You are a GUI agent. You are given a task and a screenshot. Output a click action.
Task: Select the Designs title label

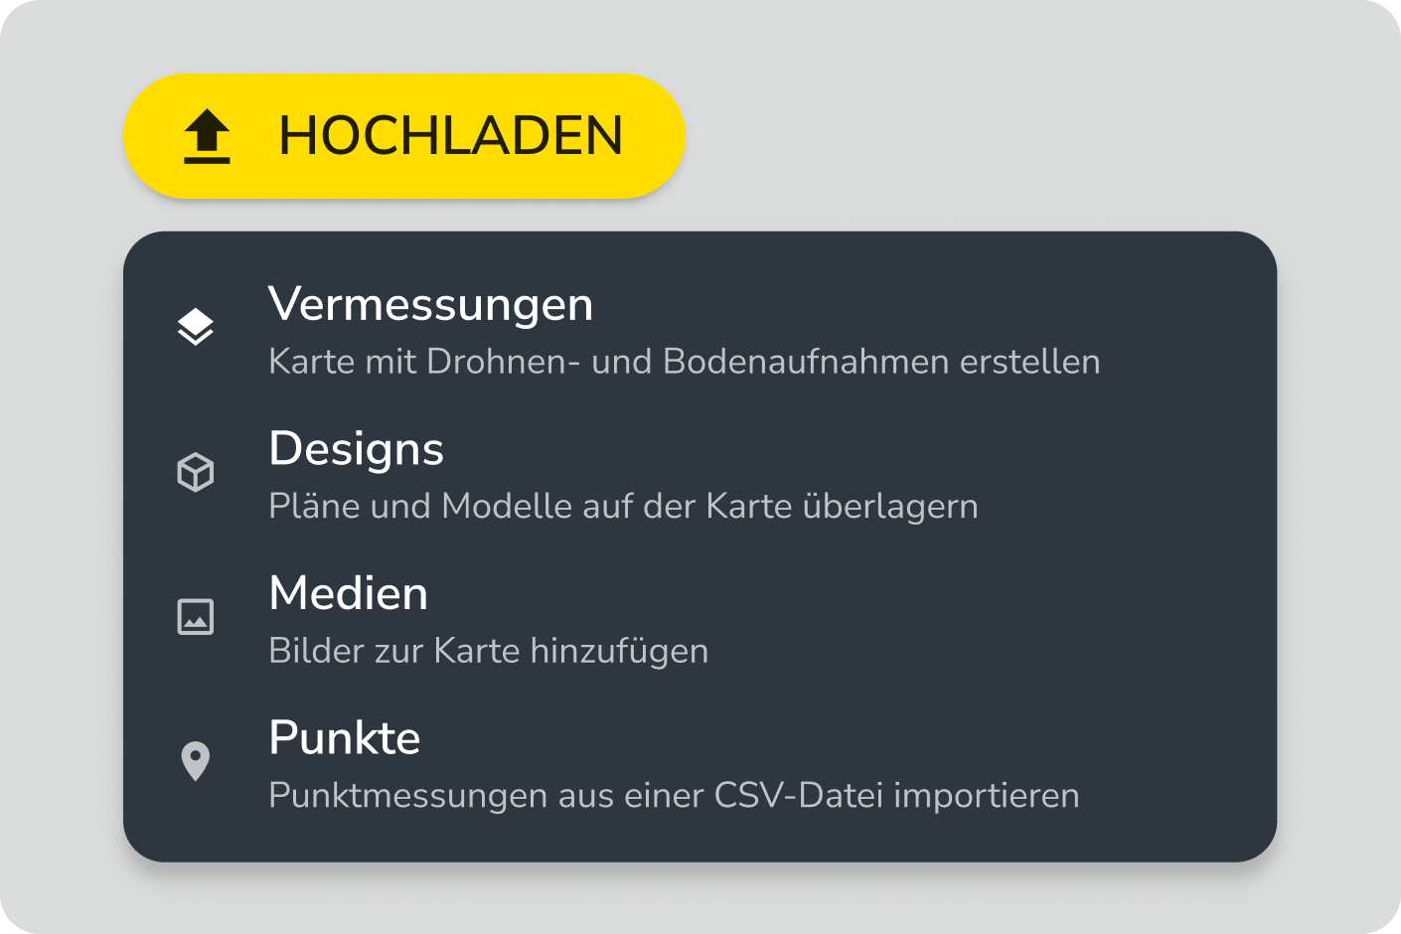coord(356,449)
